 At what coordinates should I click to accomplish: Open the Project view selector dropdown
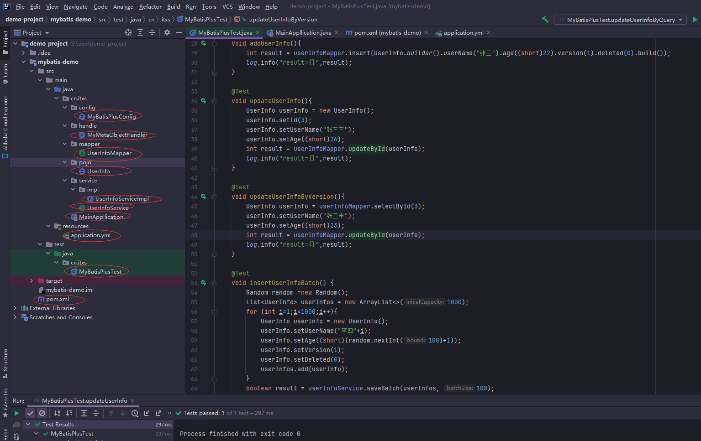[32, 33]
